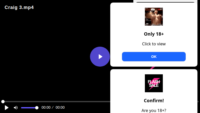The height and width of the screenshot is (113, 200).
Task: Click the current time 00:00 label
Action: pyautogui.click(x=46, y=107)
